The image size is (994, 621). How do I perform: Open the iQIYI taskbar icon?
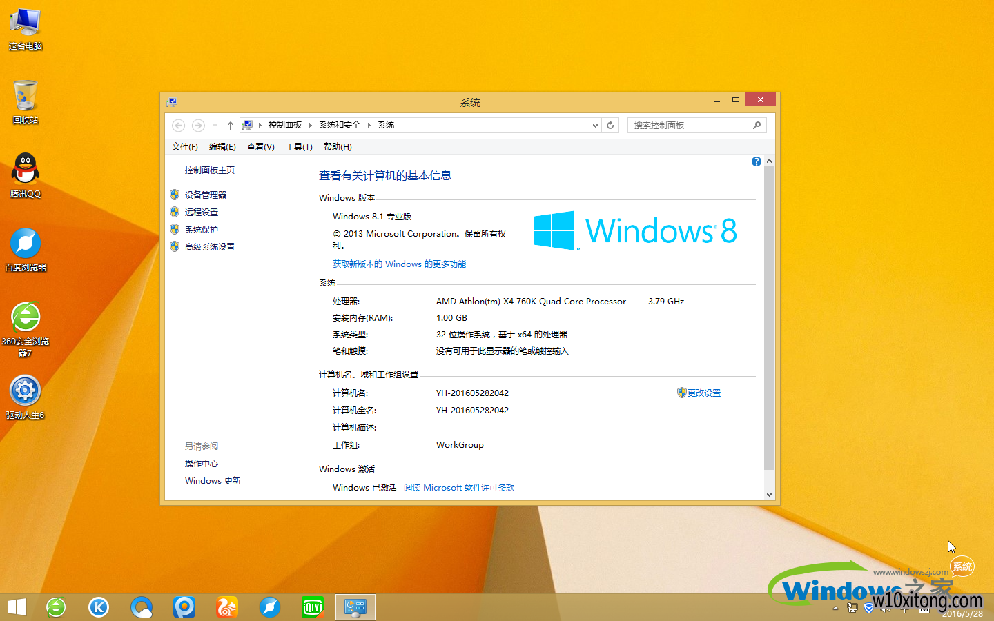tap(313, 607)
